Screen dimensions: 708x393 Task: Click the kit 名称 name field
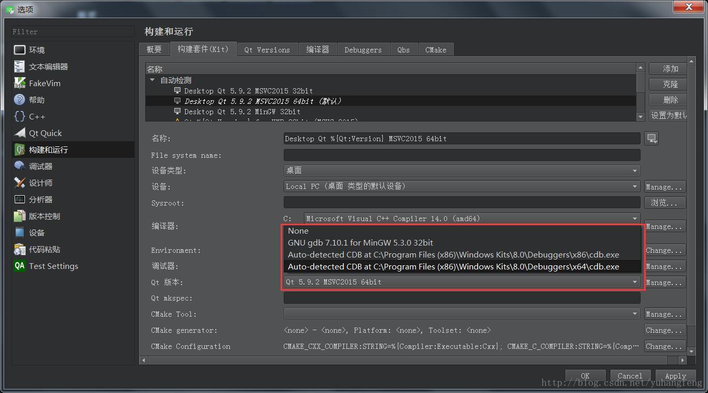point(462,139)
